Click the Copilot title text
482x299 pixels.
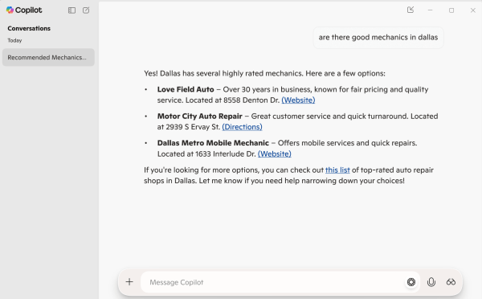pos(28,10)
